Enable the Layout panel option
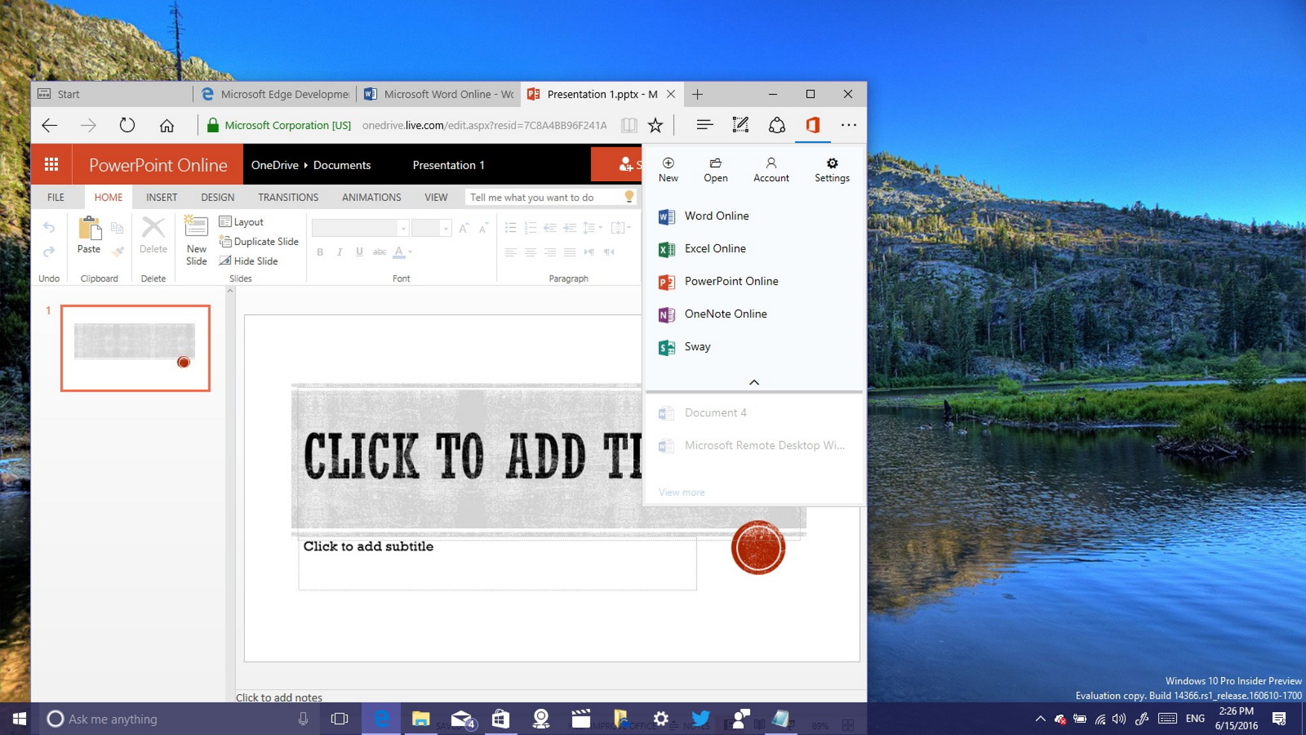Screen dimensions: 1306x735 point(249,221)
